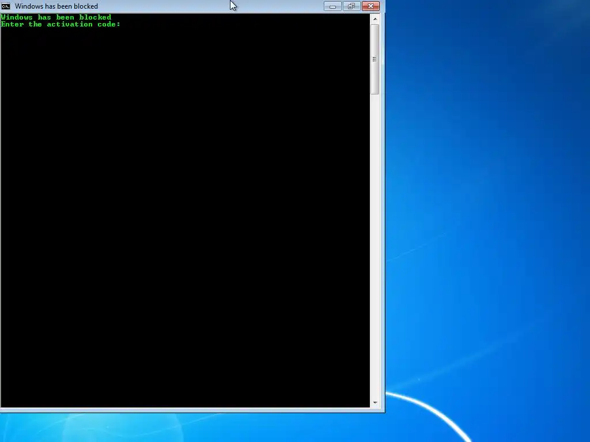The width and height of the screenshot is (590, 442).
Task: Minimize the Windows has been blocked console
Action: pos(332,6)
